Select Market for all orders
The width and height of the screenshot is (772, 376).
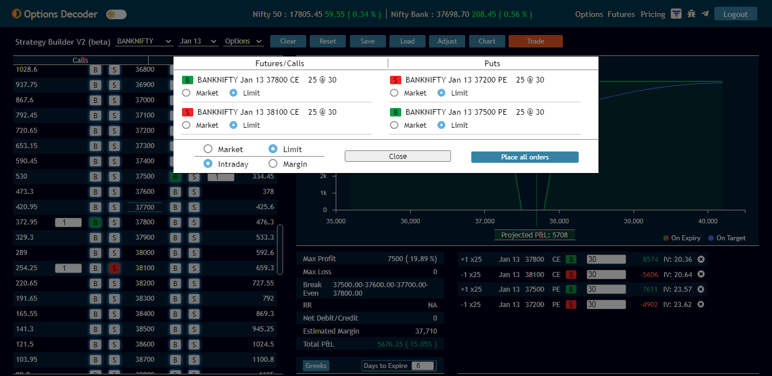coord(208,149)
